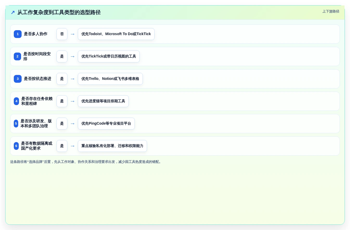350x230 pixels.
Task: Click 优先TickTick或带日历视图的工具 result
Action: tap(109, 56)
